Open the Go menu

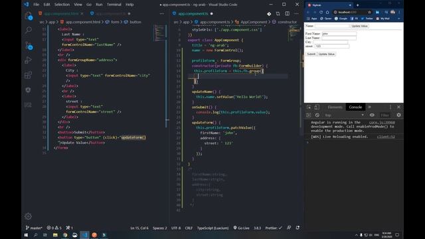pyautogui.click(x=89, y=5)
